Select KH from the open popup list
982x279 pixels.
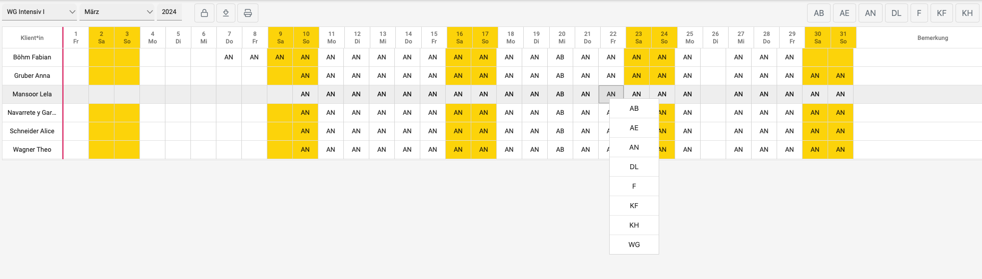634,226
